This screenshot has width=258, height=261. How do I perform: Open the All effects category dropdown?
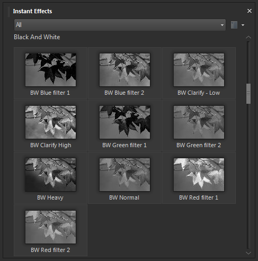coord(120,25)
